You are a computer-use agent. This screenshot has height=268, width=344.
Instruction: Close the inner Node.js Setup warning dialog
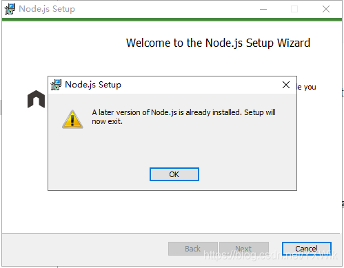(x=286, y=85)
